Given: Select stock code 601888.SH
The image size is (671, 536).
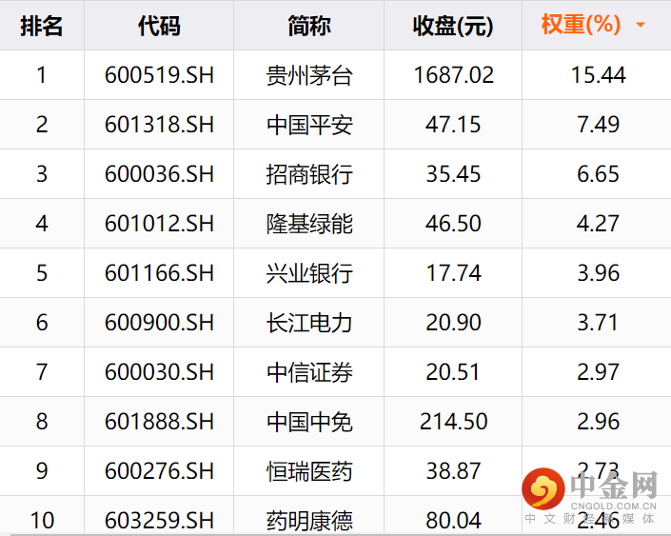Looking at the screenshot, I should (159, 422).
